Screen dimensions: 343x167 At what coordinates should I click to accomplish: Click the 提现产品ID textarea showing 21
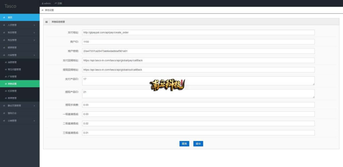coord(198,94)
